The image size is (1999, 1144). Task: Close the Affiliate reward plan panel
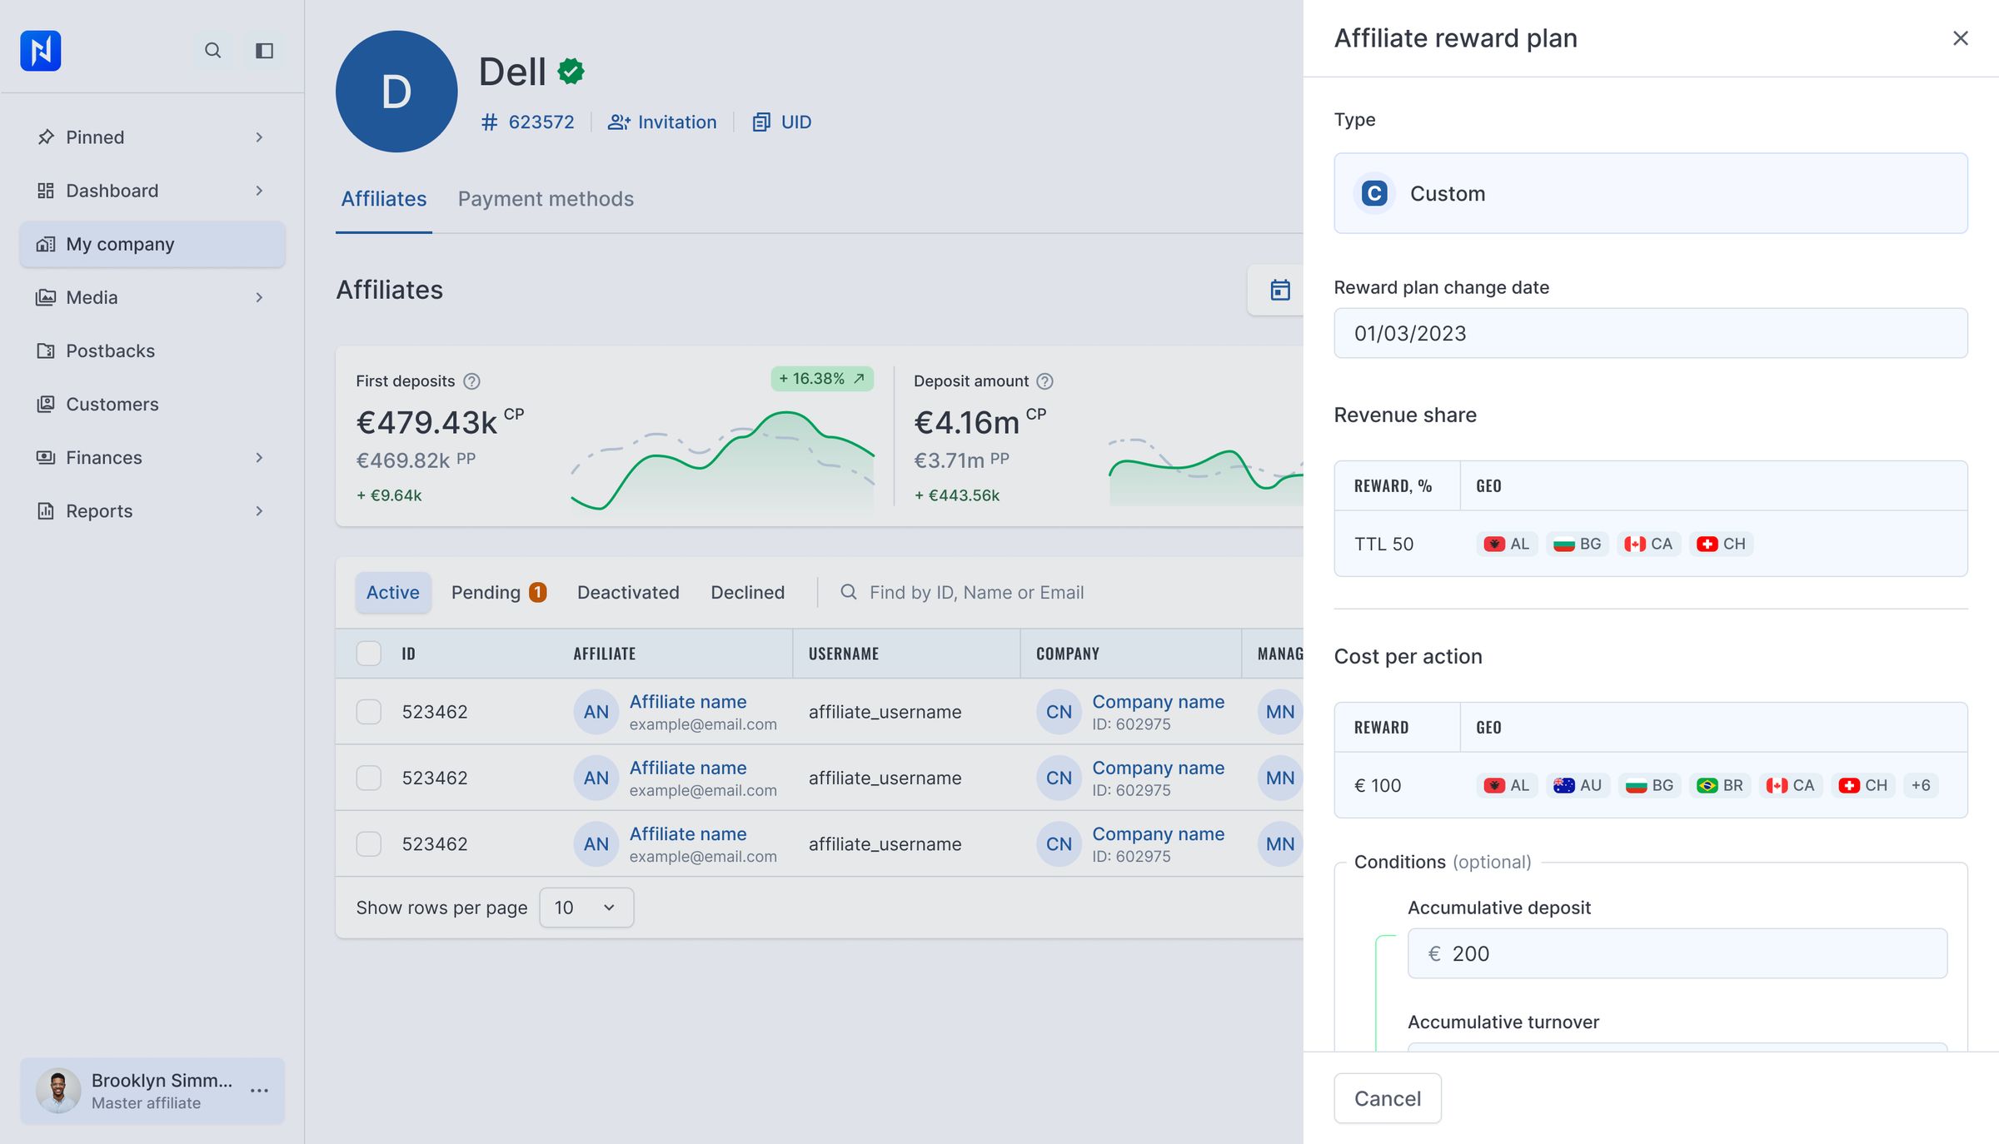[1961, 38]
